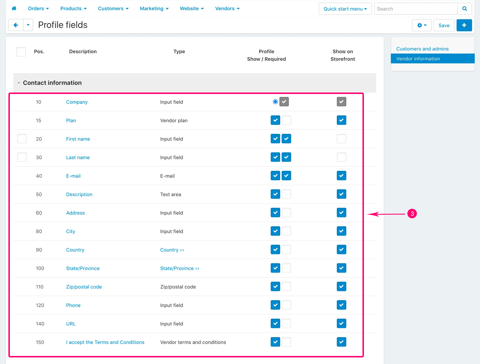Open the Marketing menu
Image resolution: width=480 pixels, height=364 pixels.
click(154, 8)
